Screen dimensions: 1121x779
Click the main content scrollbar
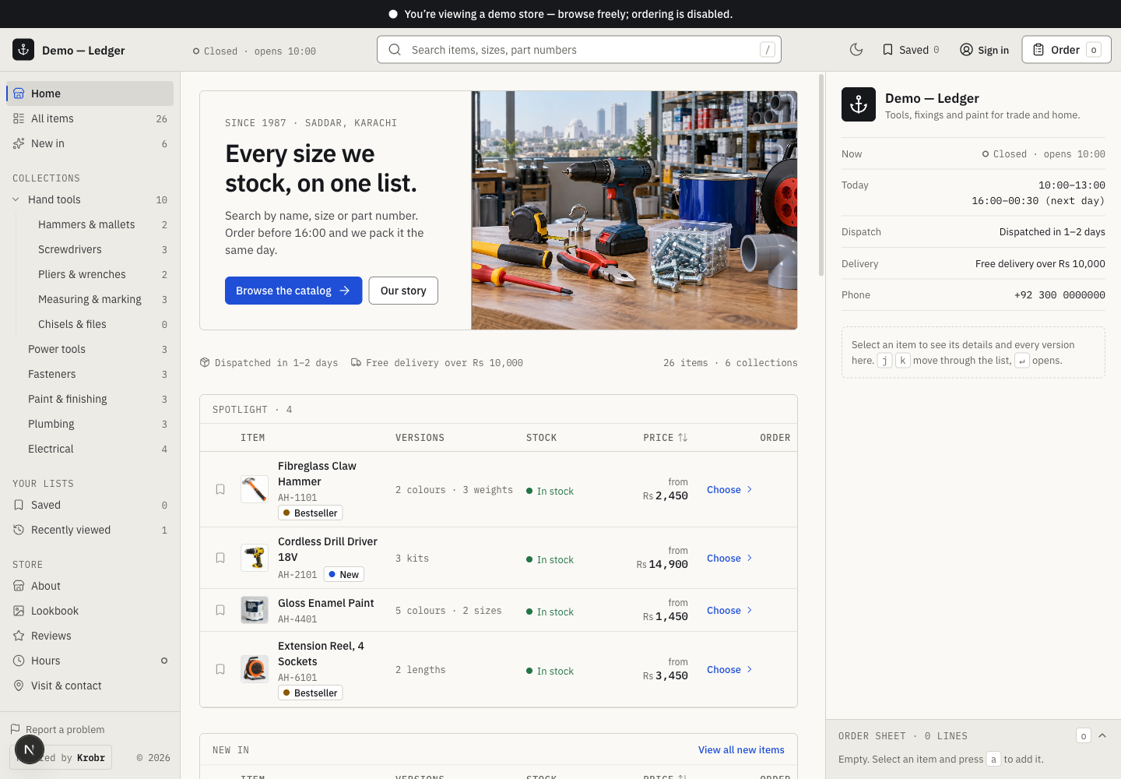pos(821,175)
